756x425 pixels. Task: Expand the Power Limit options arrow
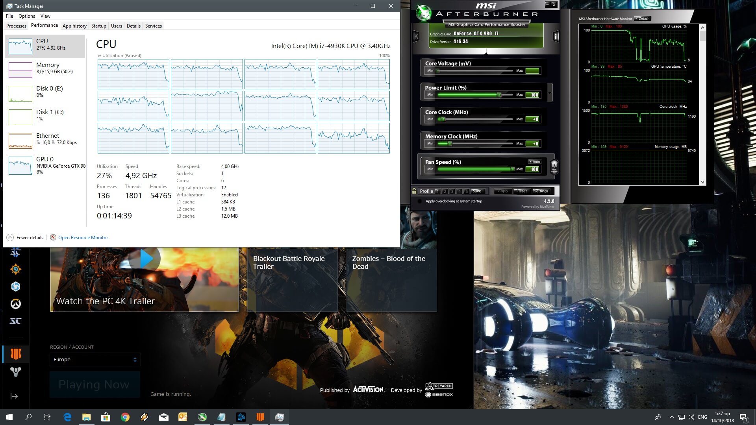(x=550, y=93)
